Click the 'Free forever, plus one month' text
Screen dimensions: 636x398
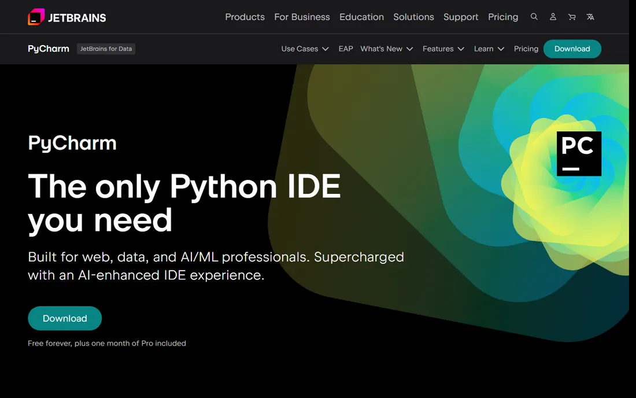click(x=107, y=343)
